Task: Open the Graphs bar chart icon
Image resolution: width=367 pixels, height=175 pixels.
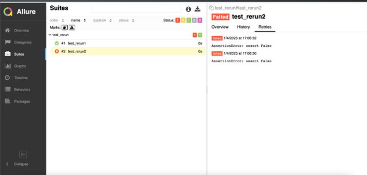Action: coord(7,66)
